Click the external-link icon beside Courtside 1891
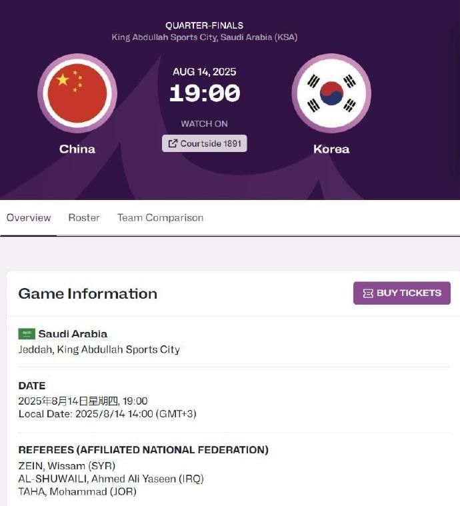Viewport: 460px width, 506px height. (173, 143)
